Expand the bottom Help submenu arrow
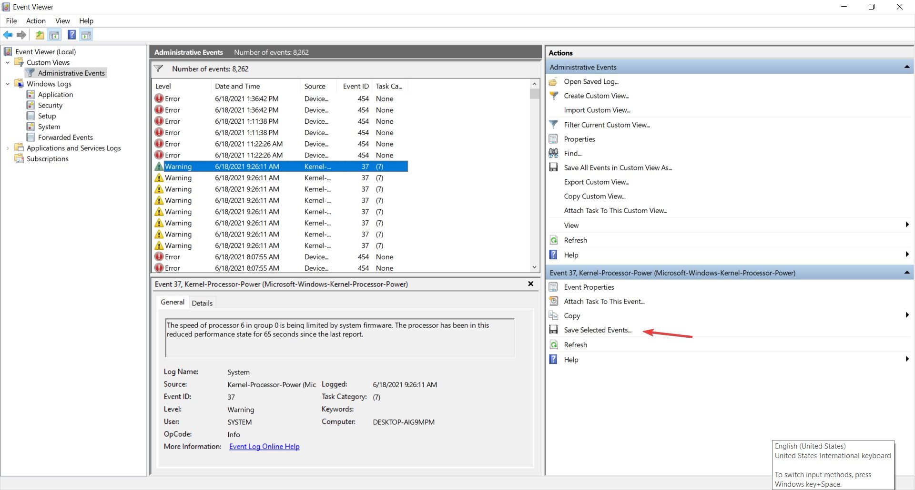Viewport: 915px width, 490px height. coord(907,359)
